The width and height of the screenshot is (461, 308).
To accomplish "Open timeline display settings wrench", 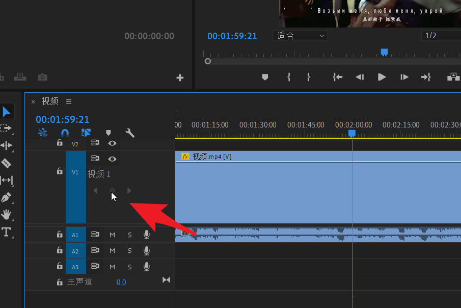I will (130, 133).
